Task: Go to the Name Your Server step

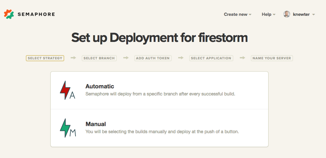Action: click(x=272, y=58)
